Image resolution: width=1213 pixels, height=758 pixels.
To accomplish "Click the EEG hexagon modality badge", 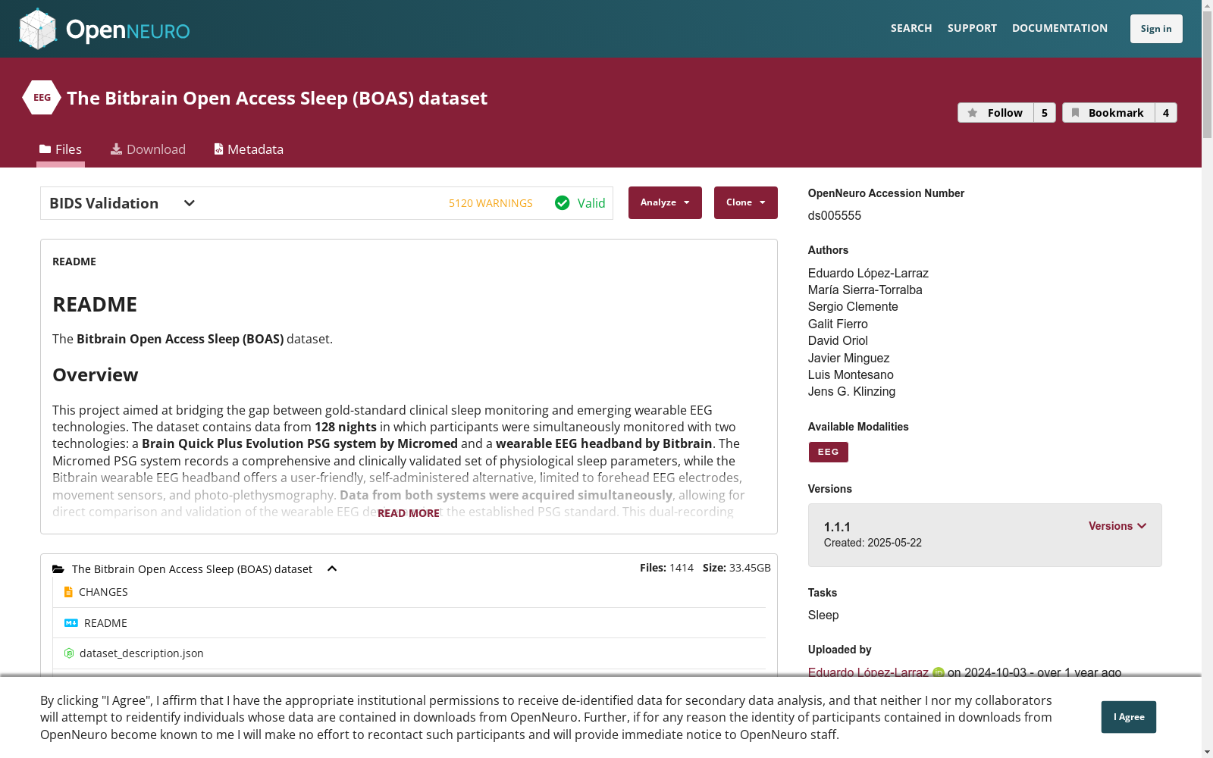I will pyautogui.click(x=42, y=98).
